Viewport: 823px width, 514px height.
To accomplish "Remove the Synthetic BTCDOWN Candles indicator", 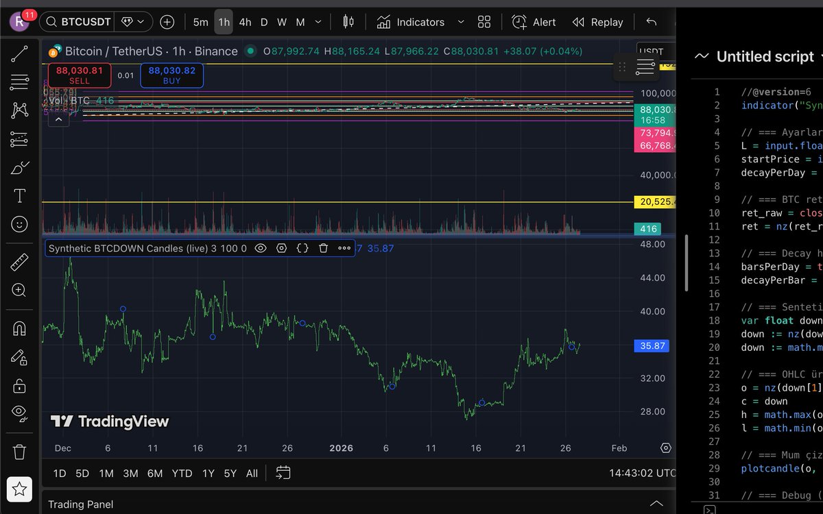I will (324, 248).
